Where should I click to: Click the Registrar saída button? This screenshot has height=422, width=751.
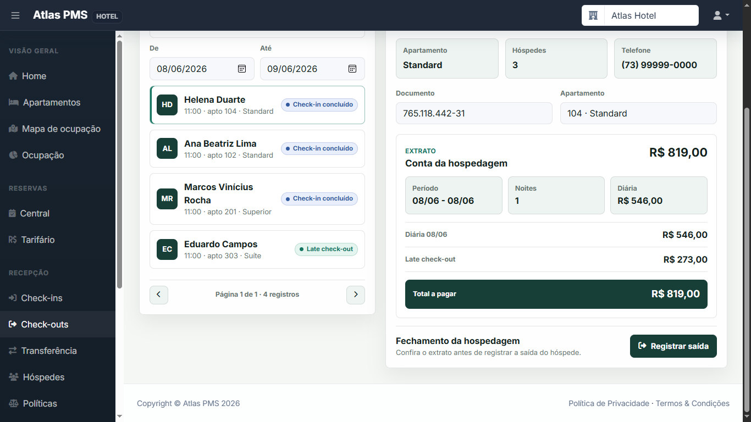[673, 346]
